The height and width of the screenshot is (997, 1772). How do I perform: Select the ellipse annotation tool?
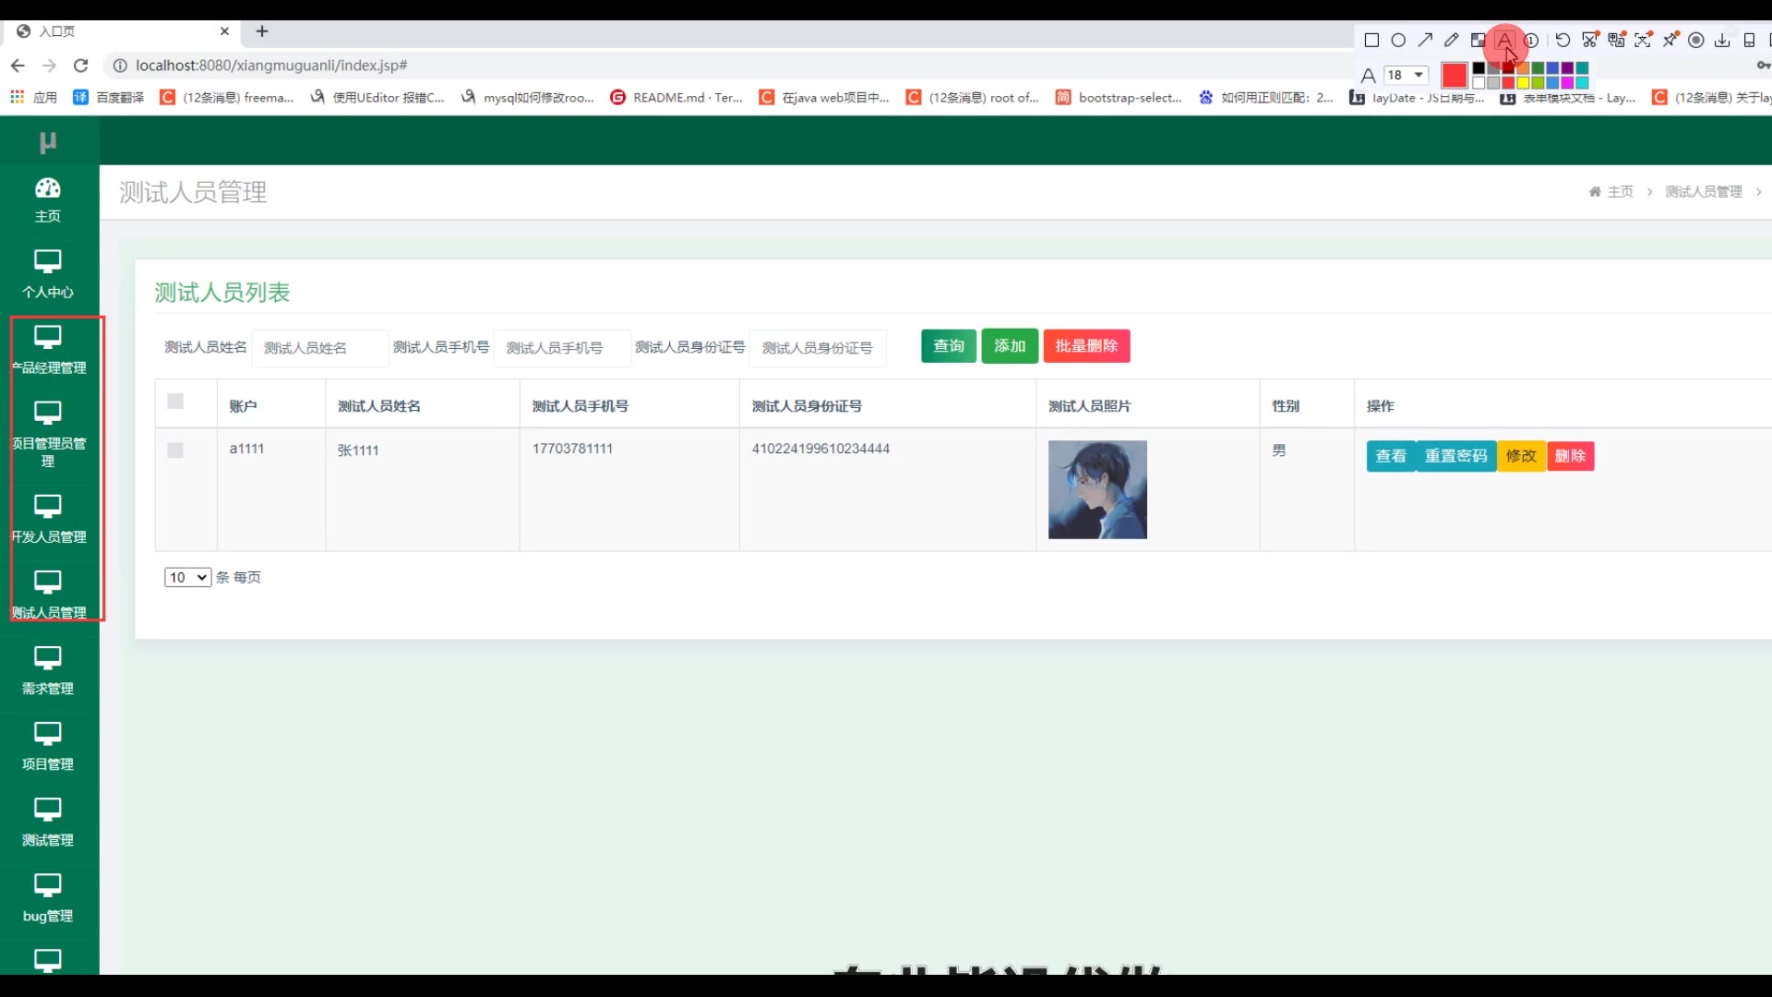point(1398,40)
